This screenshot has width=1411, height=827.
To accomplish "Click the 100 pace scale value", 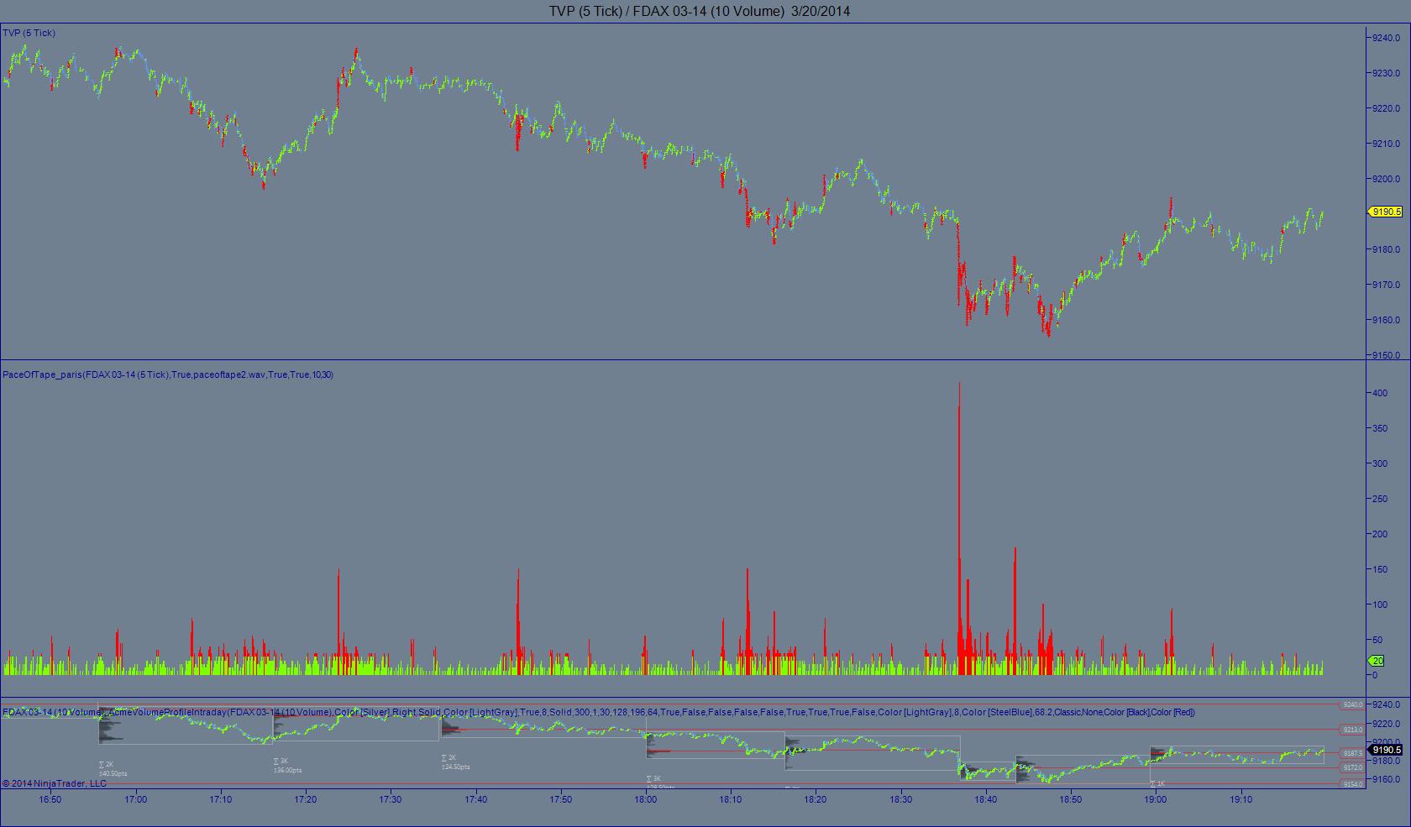I will coord(1380,605).
